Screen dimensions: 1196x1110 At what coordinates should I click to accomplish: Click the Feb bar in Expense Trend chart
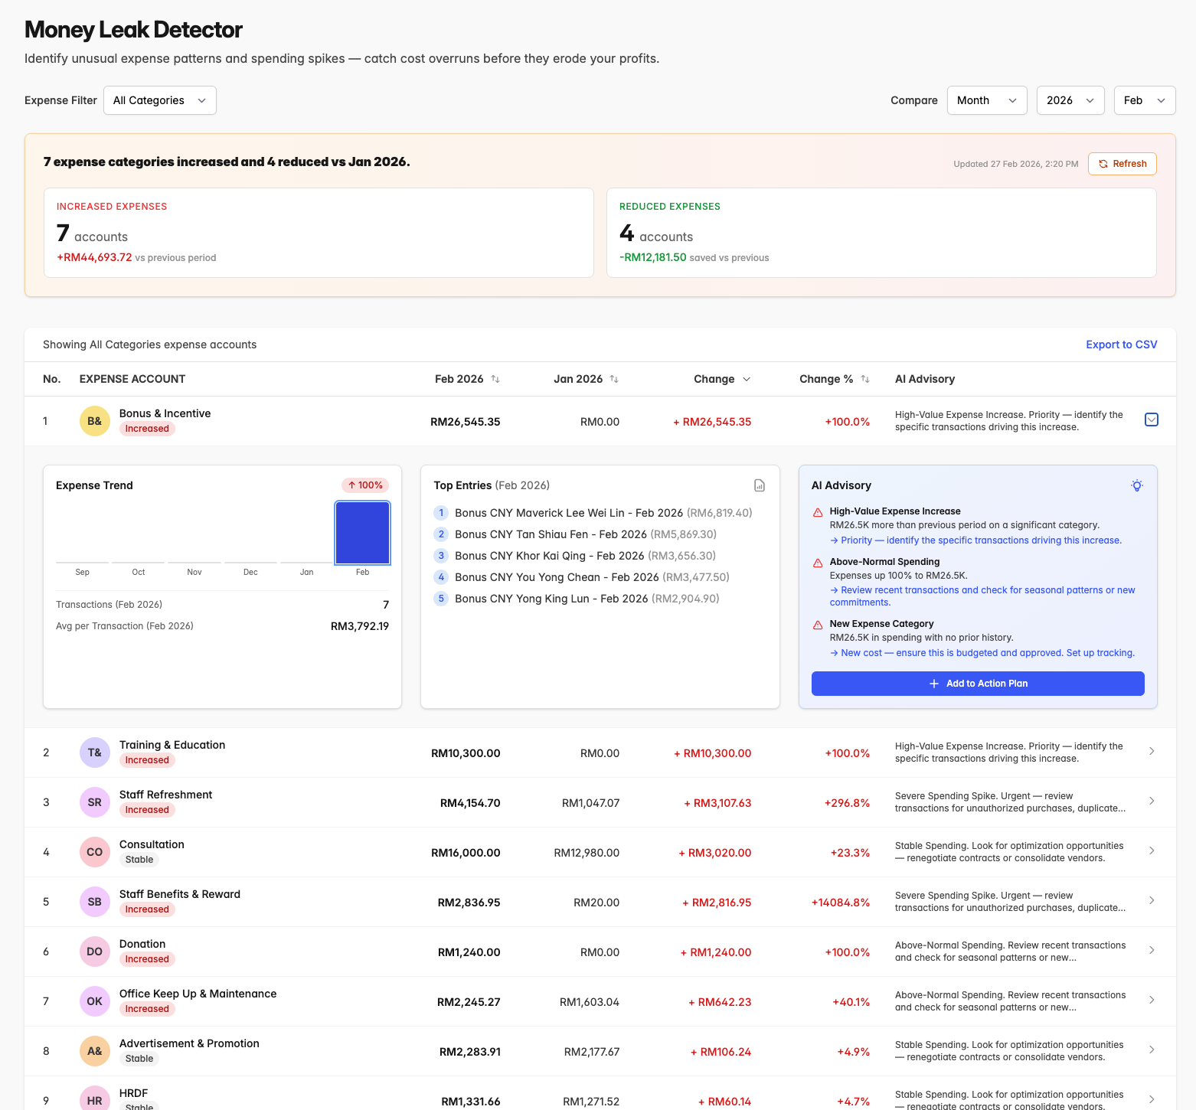coord(362,532)
